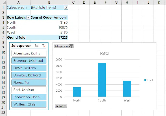Click the West axis label in the chart
The height and width of the screenshot is (116, 166).
click(127, 100)
